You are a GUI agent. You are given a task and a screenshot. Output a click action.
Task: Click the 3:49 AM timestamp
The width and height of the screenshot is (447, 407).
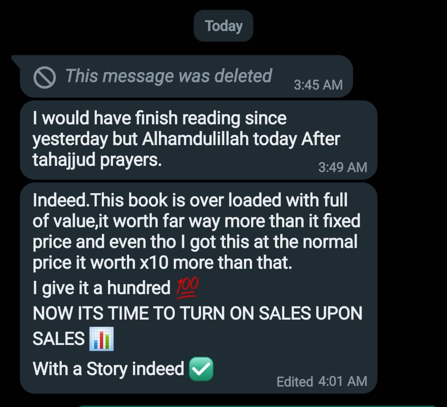coord(343,167)
